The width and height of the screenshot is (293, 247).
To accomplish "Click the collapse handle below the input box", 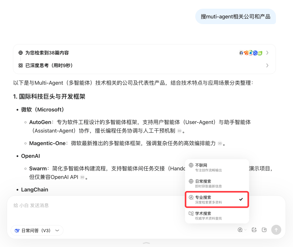I will [146, 243].
